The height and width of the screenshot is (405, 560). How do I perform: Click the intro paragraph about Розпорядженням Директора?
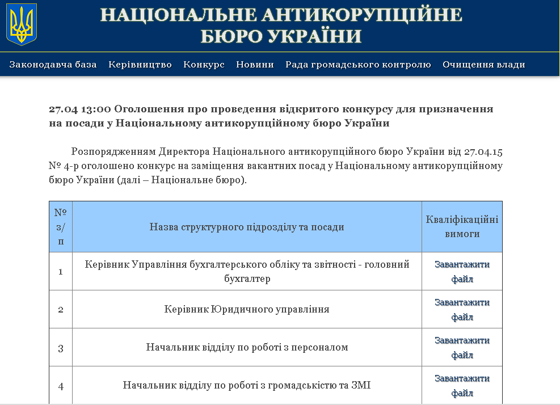(276, 166)
